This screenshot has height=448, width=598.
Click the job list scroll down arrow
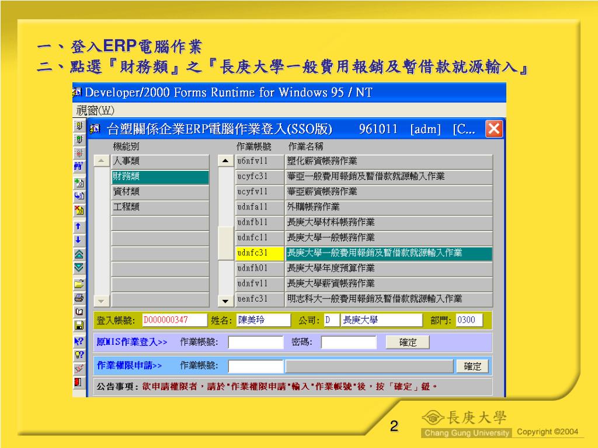(225, 301)
